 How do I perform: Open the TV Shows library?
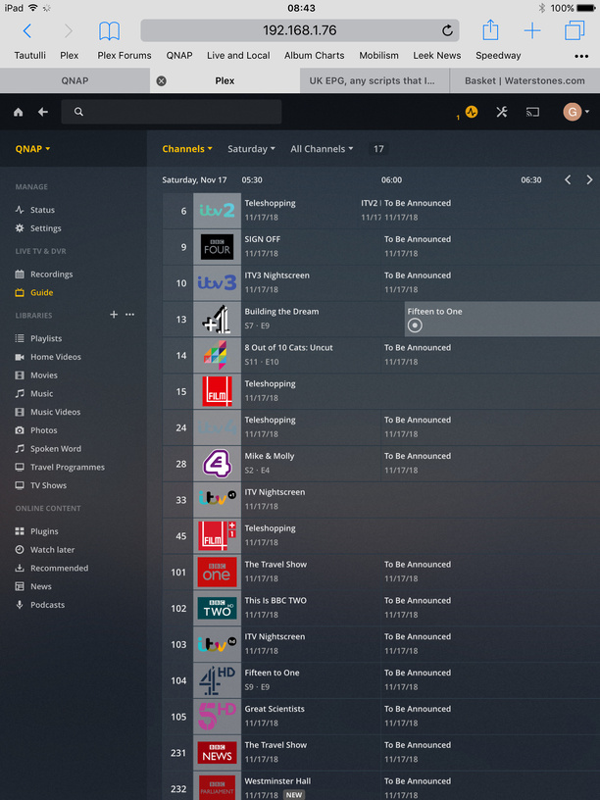[41, 485]
